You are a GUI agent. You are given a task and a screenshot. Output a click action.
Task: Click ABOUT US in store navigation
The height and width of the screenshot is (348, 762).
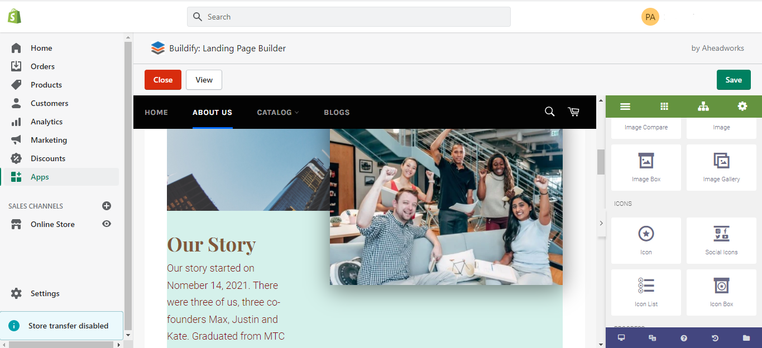(x=212, y=112)
